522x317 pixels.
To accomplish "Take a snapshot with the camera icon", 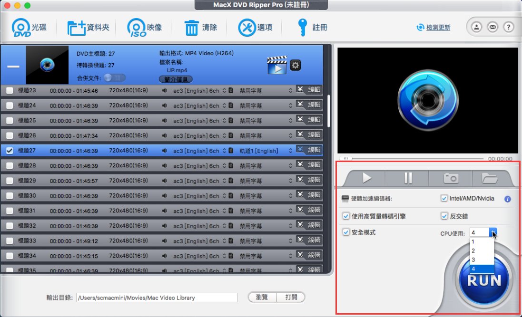I will tap(451, 178).
